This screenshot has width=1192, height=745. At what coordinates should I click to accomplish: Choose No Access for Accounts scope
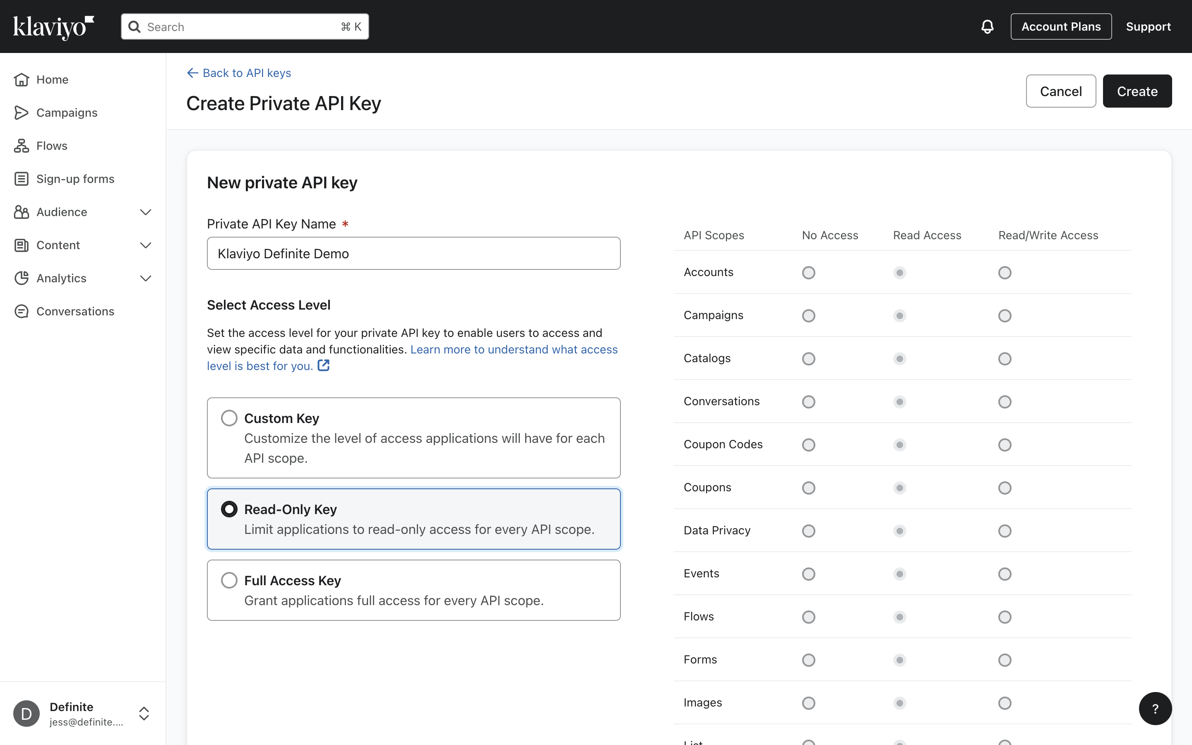click(x=808, y=272)
